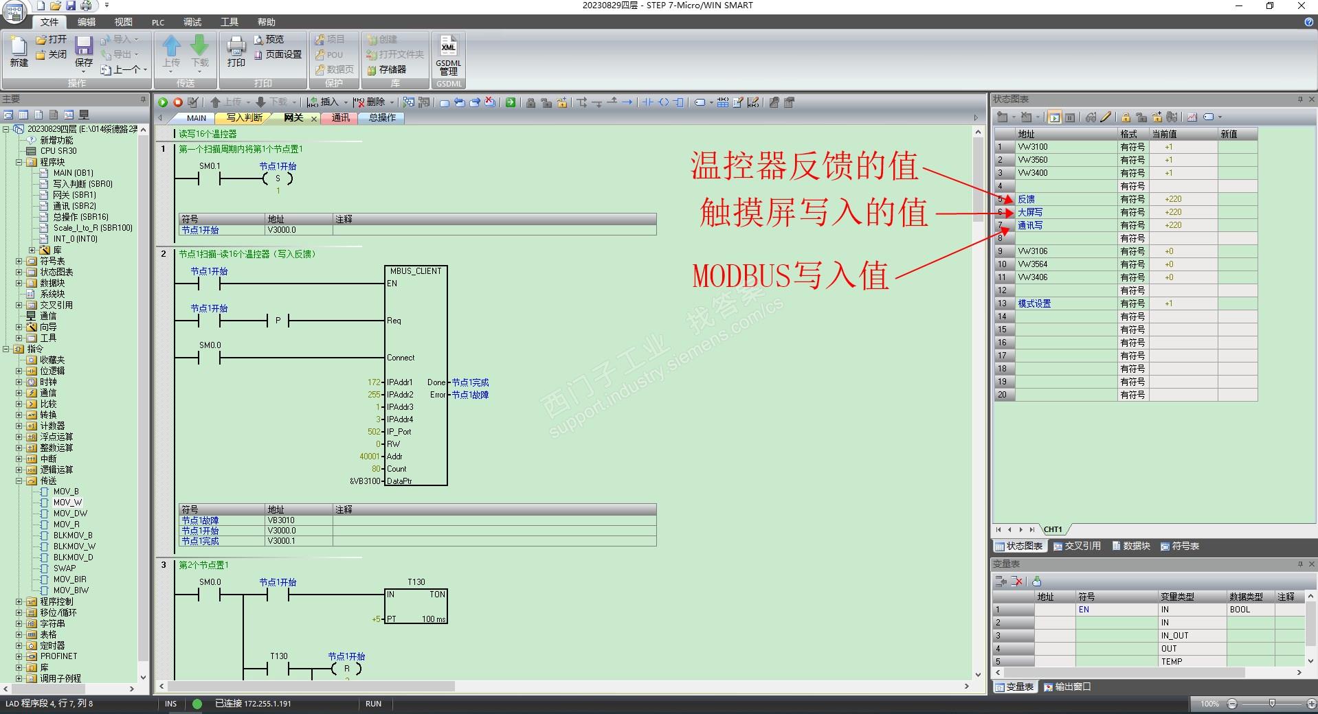1318x714 pixels.
Task: Switch to the 写入判断 tab
Action: coord(245,118)
